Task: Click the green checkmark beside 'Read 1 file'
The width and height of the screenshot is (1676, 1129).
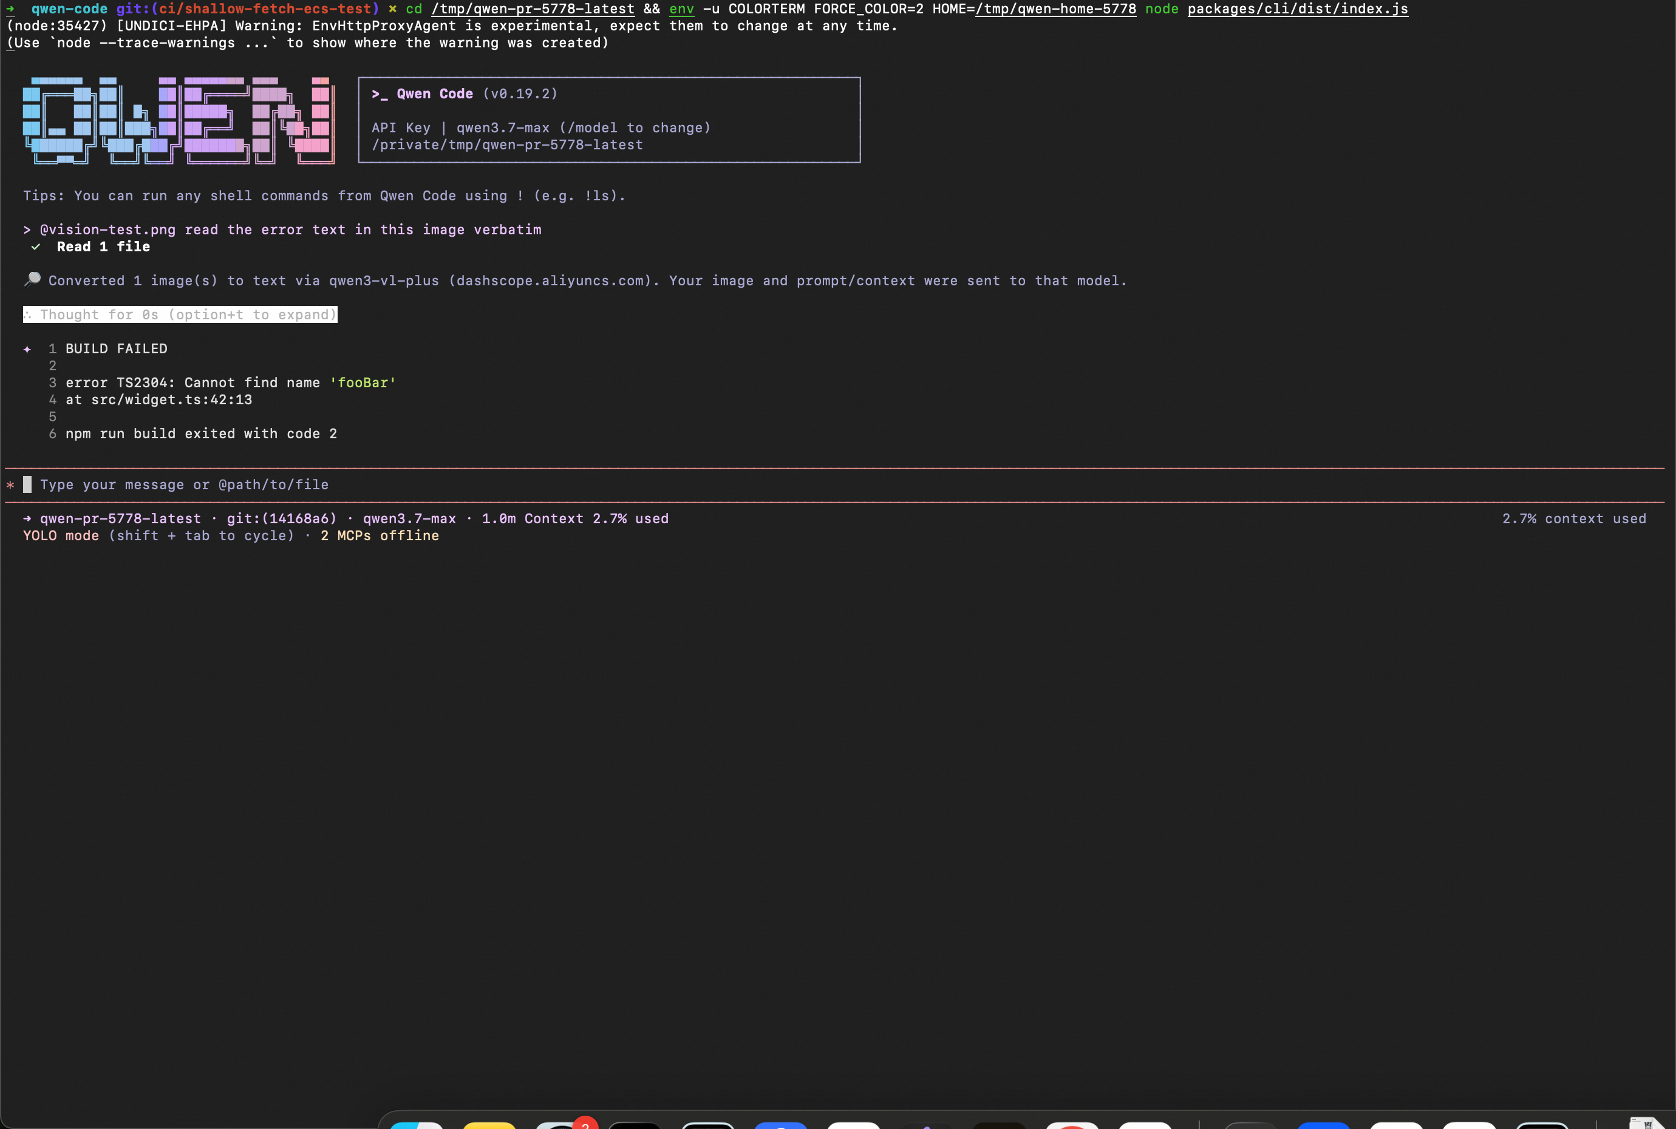Action: coord(35,247)
